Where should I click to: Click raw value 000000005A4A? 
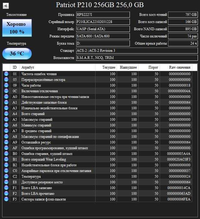(x=179, y=154)
